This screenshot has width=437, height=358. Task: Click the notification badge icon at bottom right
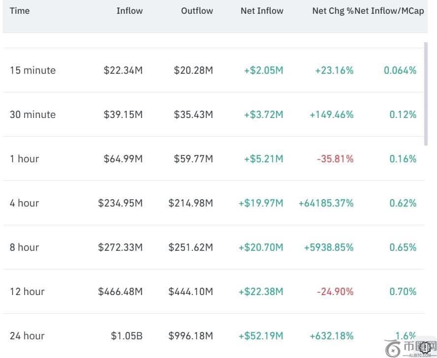point(425,347)
